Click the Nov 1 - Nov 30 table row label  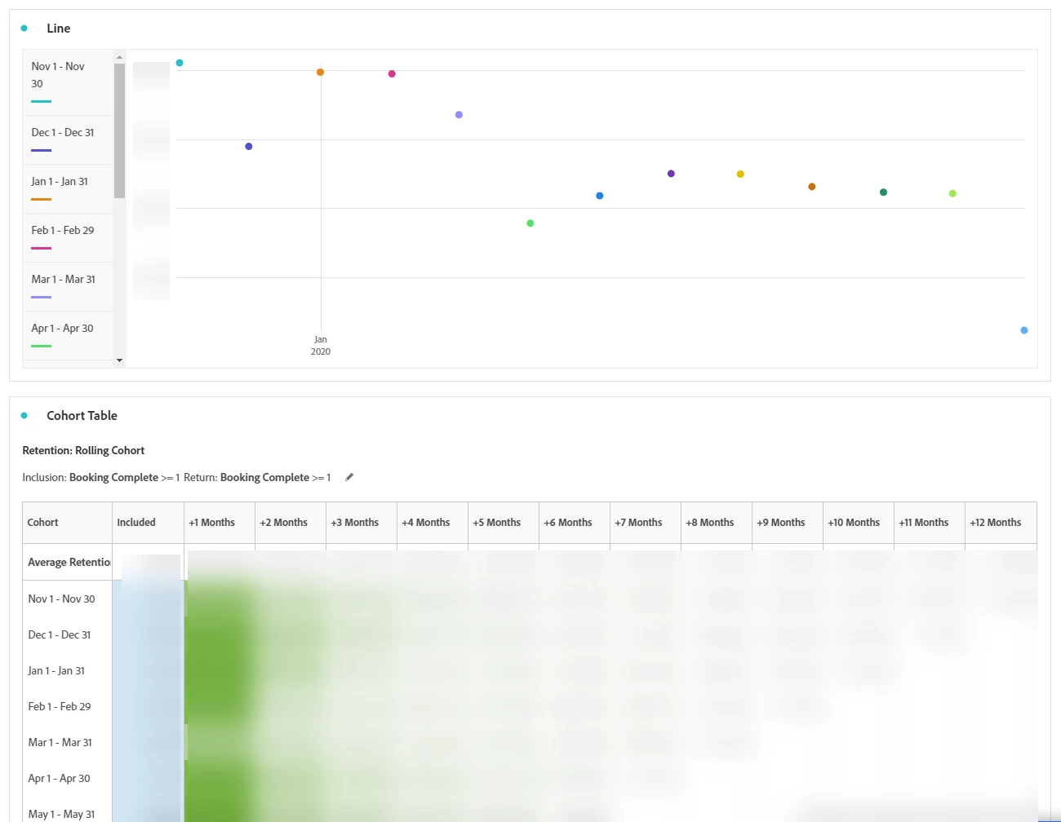tap(61, 599)
